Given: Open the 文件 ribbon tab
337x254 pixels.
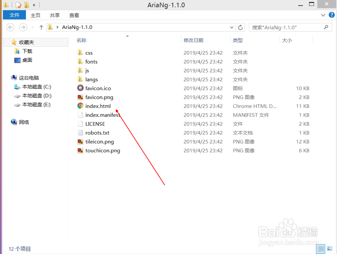Looking at the screenshot, I should coord(14,15).
